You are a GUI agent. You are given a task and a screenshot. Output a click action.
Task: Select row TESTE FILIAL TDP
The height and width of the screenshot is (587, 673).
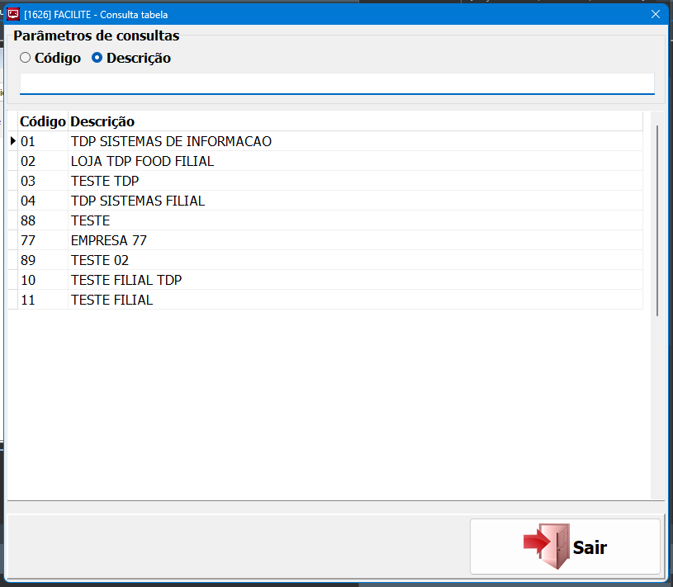[x=325, y=279]
